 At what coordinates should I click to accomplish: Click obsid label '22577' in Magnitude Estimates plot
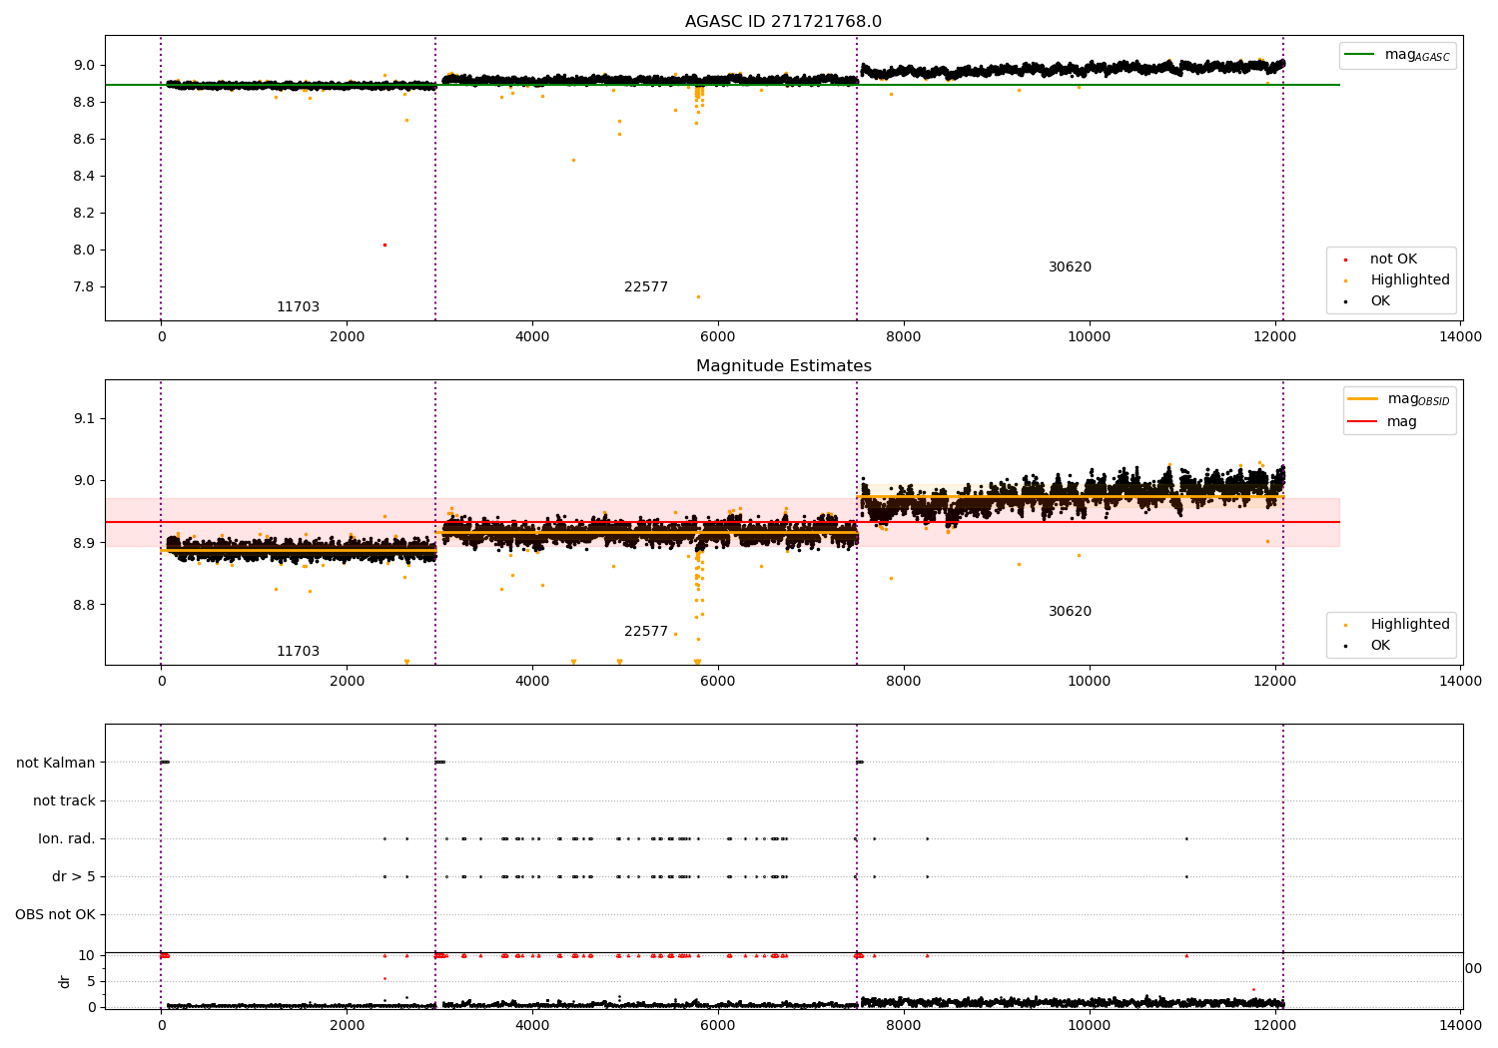pyautogui.click(x=646, y=632)
